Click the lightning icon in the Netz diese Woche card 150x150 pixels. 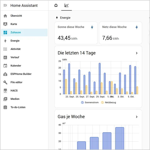pos(136,27)
